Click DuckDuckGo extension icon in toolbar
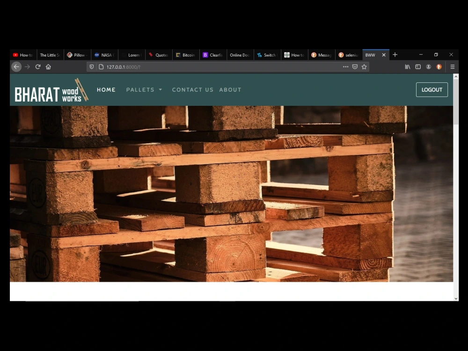Screen dimensions: 468x351 point(439,67)
